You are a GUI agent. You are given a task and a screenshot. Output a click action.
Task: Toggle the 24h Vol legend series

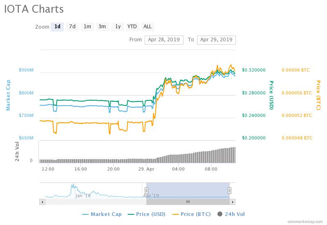[231, 214]
